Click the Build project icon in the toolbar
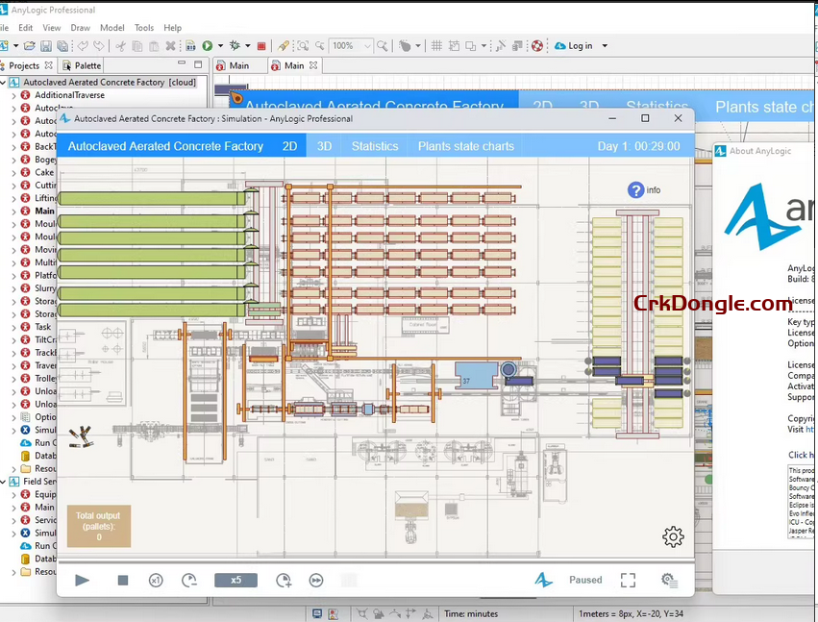The image size is (818, 622). (191, 45)
